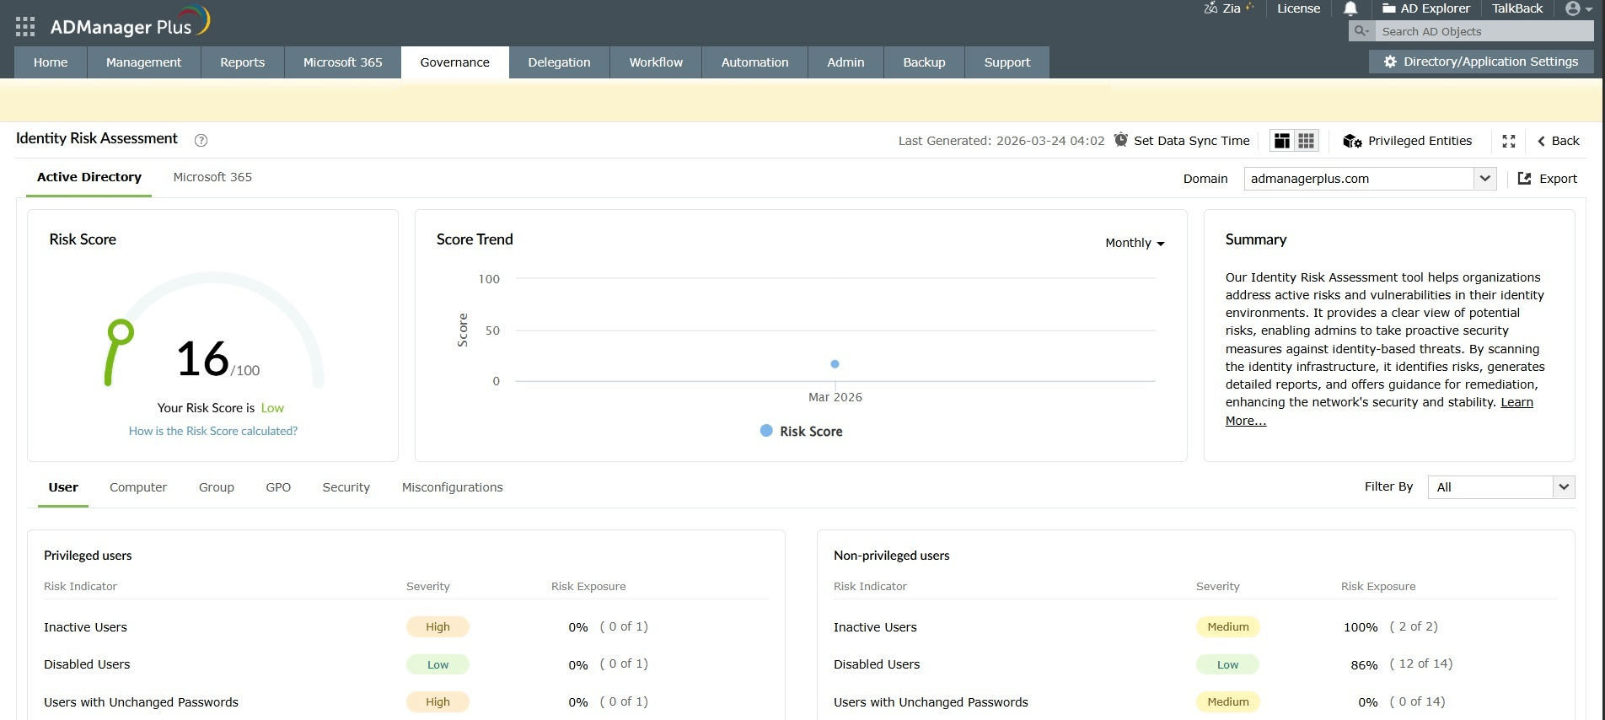This screenshot has height=720, width=1605.
Task: Open Directory/Application Settings gear
Action: pos(1481,62)
